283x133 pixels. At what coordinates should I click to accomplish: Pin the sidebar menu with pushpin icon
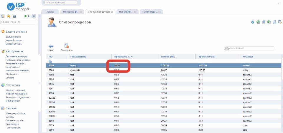pos(34,16)
